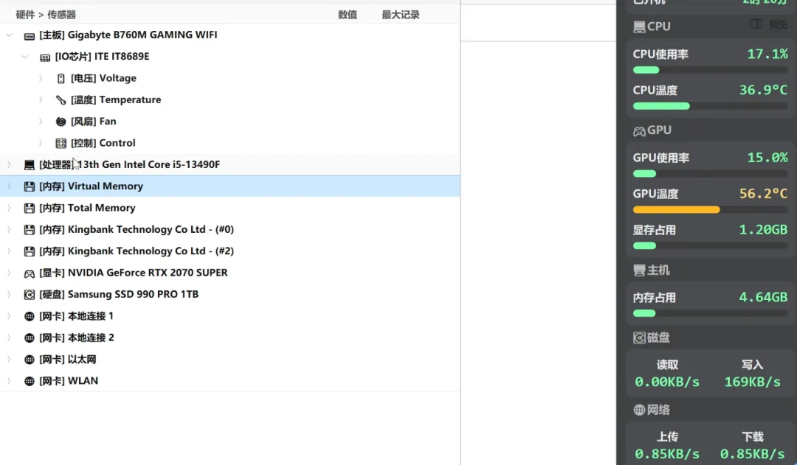Click the thermometer icon next to Temperature
This screenshot has height=465, width=797.
61,100
